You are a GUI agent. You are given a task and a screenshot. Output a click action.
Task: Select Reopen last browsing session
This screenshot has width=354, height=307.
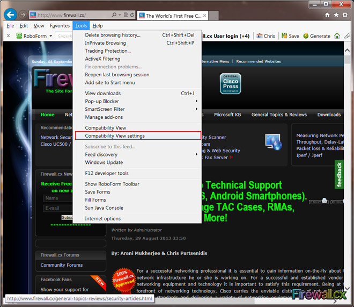pos(138,74)
